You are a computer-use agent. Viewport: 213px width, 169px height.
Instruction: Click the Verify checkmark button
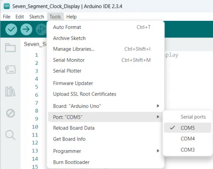(x=11, y=29)
